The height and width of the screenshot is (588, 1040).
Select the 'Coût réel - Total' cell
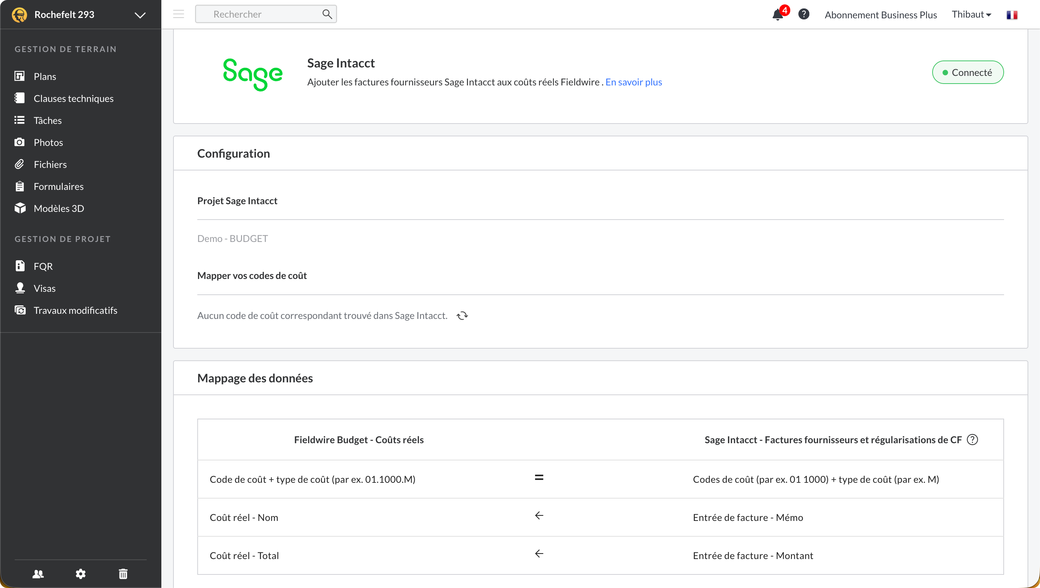(244, 555)
